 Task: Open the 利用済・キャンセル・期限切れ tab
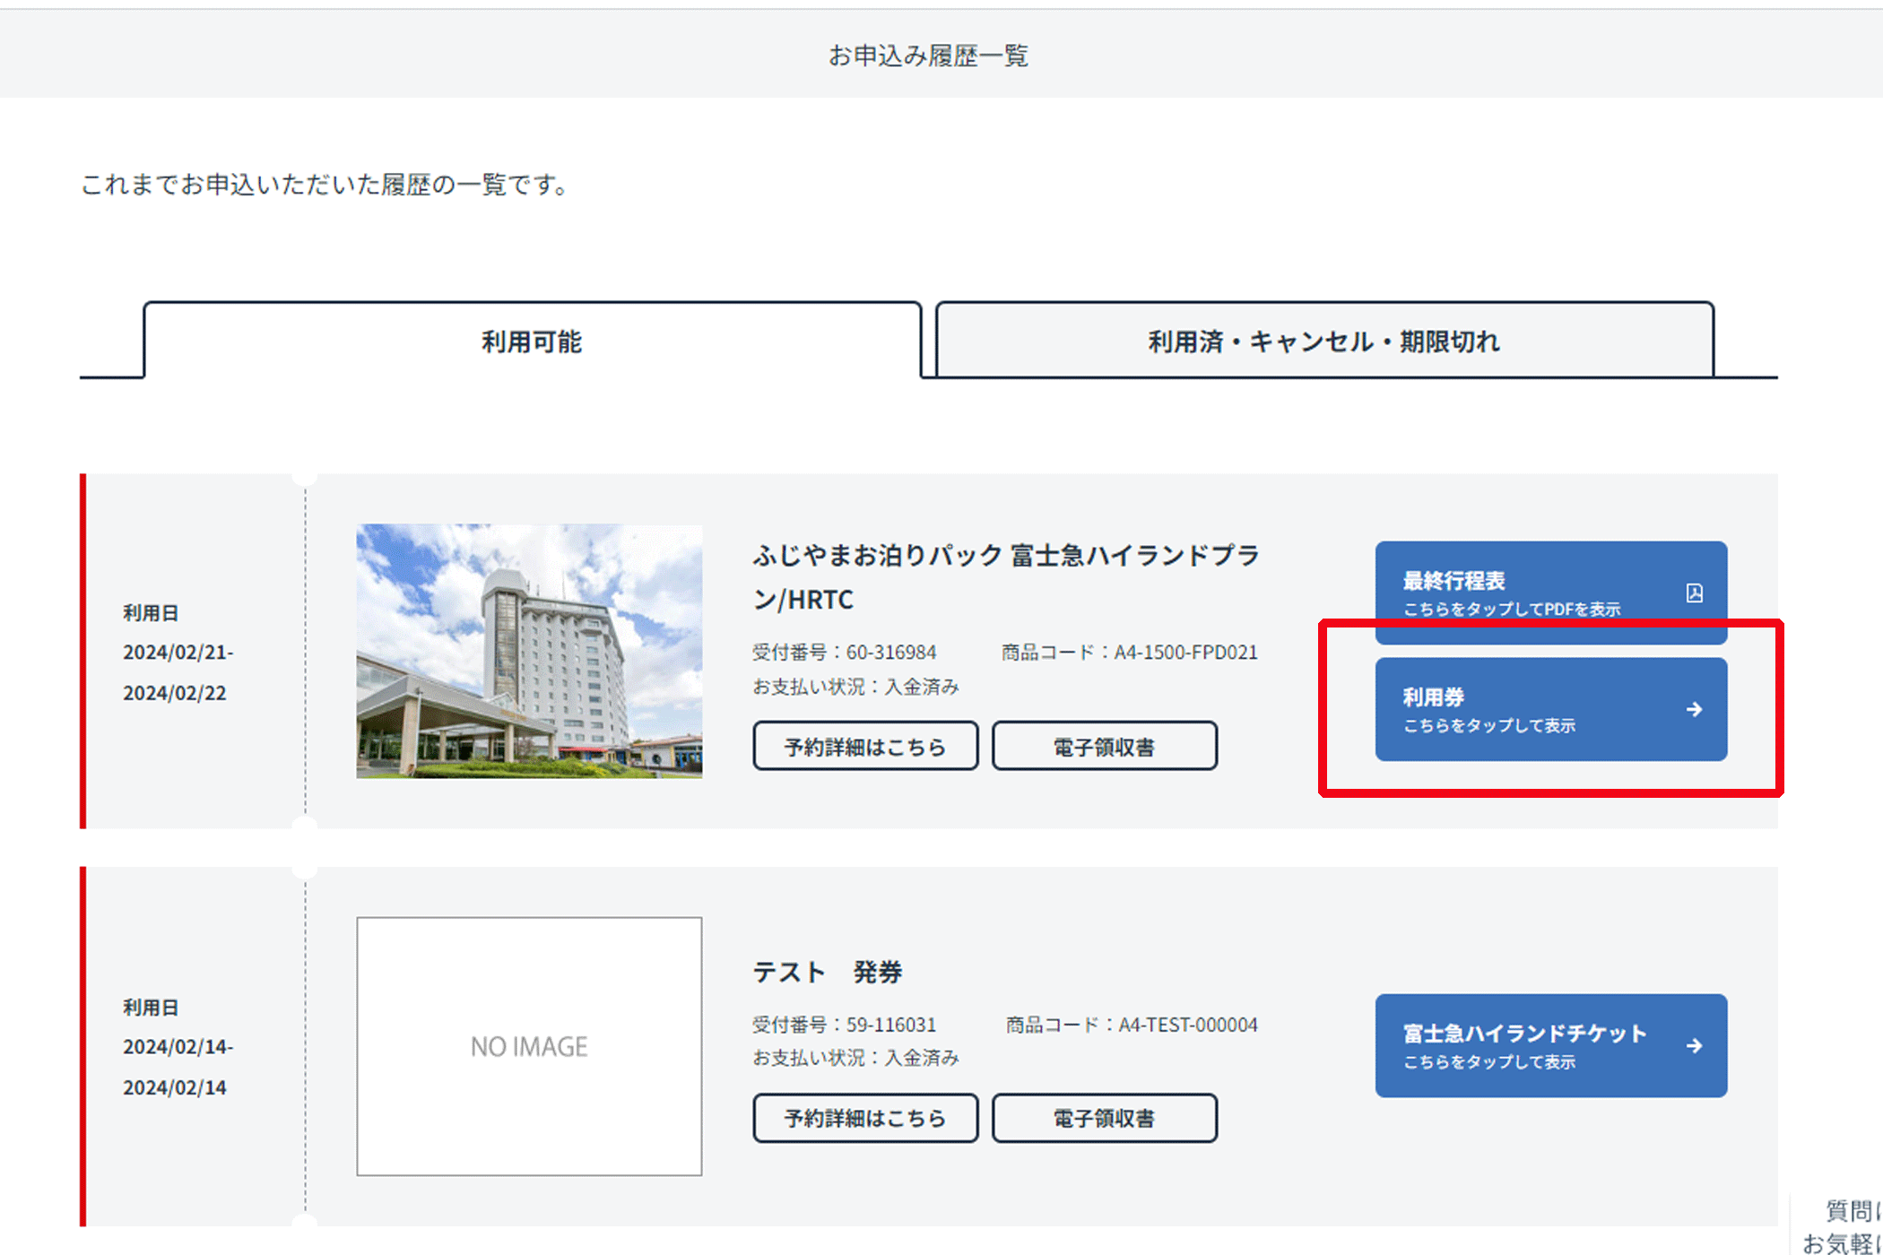pyautogui.click(x=1324, y=341)
